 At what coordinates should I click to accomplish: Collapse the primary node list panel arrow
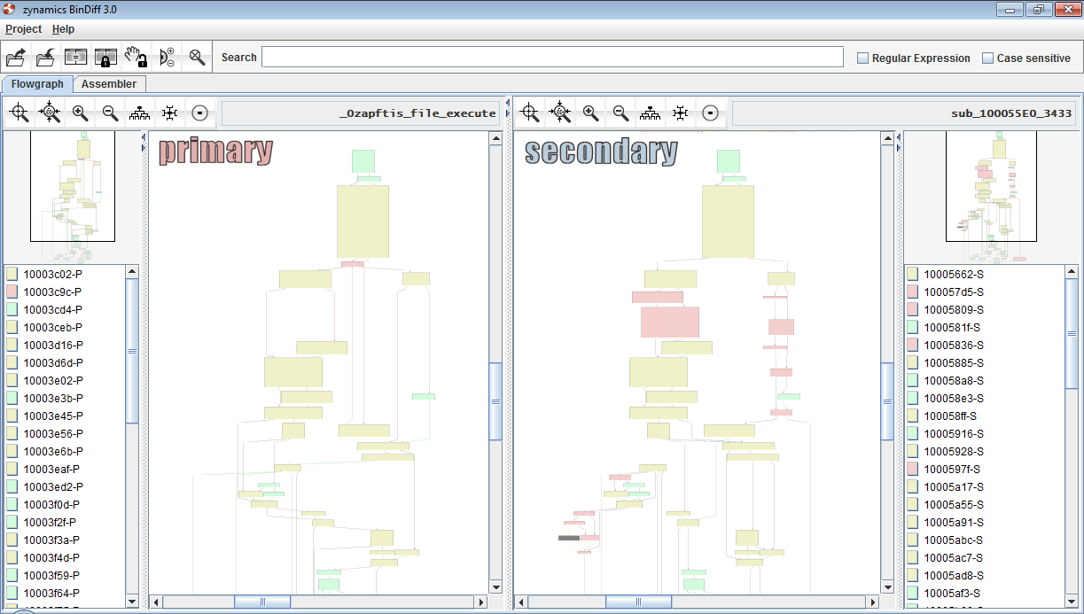coord(144,138)
